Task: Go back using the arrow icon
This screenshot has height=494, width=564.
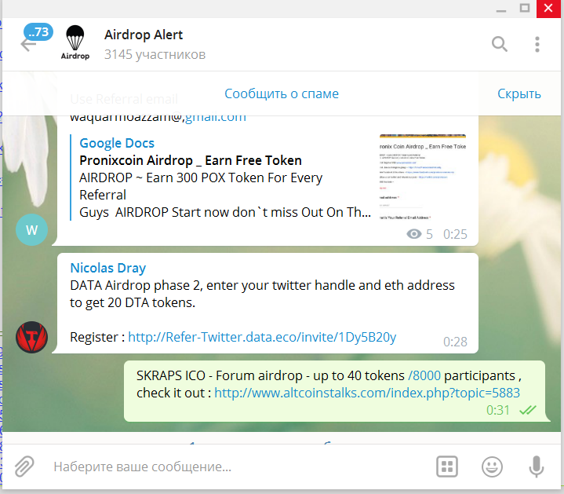Action: point(28,45)
